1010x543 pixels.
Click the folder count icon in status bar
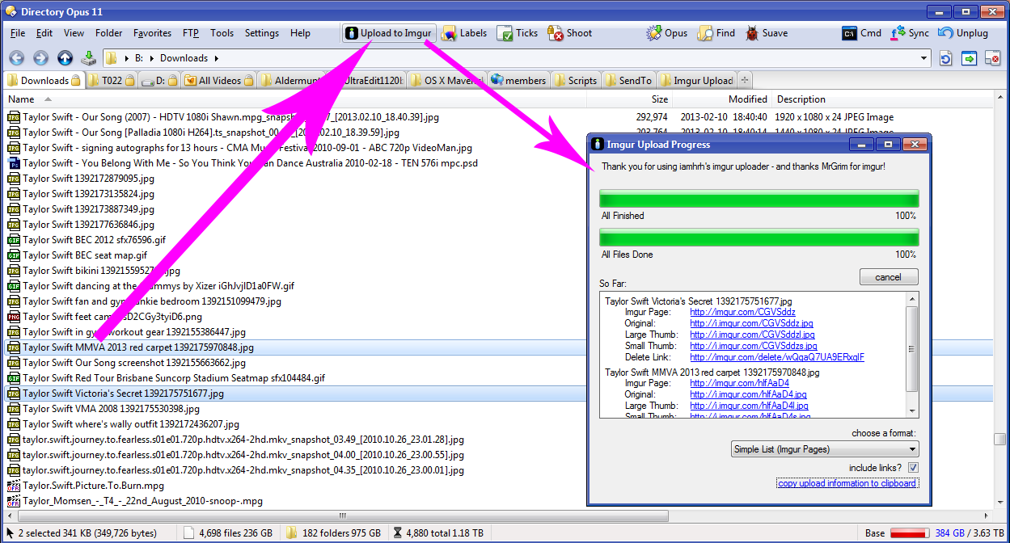click(292, 533)
